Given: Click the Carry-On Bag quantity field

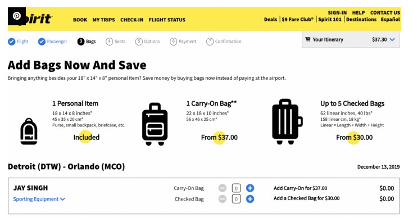Looking at the screenshot, I should pyautogui.click(x=236, y=188).
